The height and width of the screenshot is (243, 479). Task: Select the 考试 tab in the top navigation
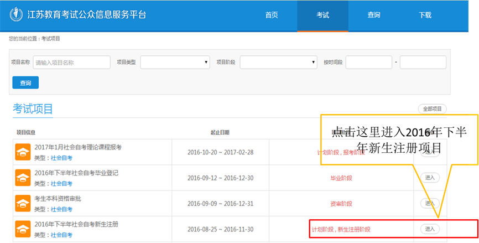point(322,15)
